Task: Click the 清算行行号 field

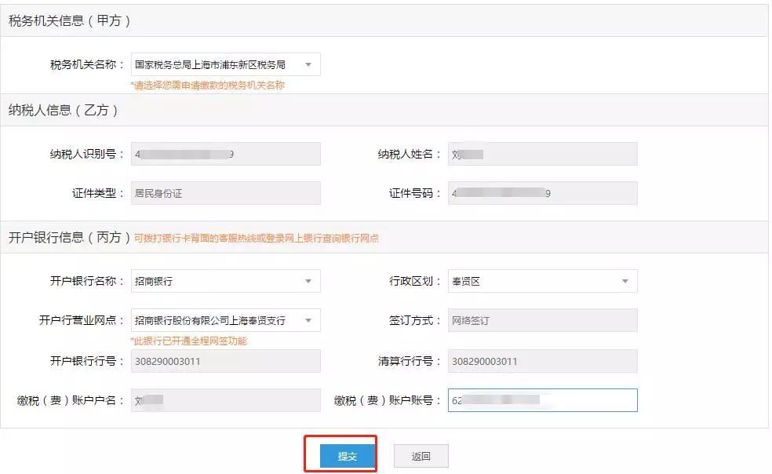Action: coord(541,361)
